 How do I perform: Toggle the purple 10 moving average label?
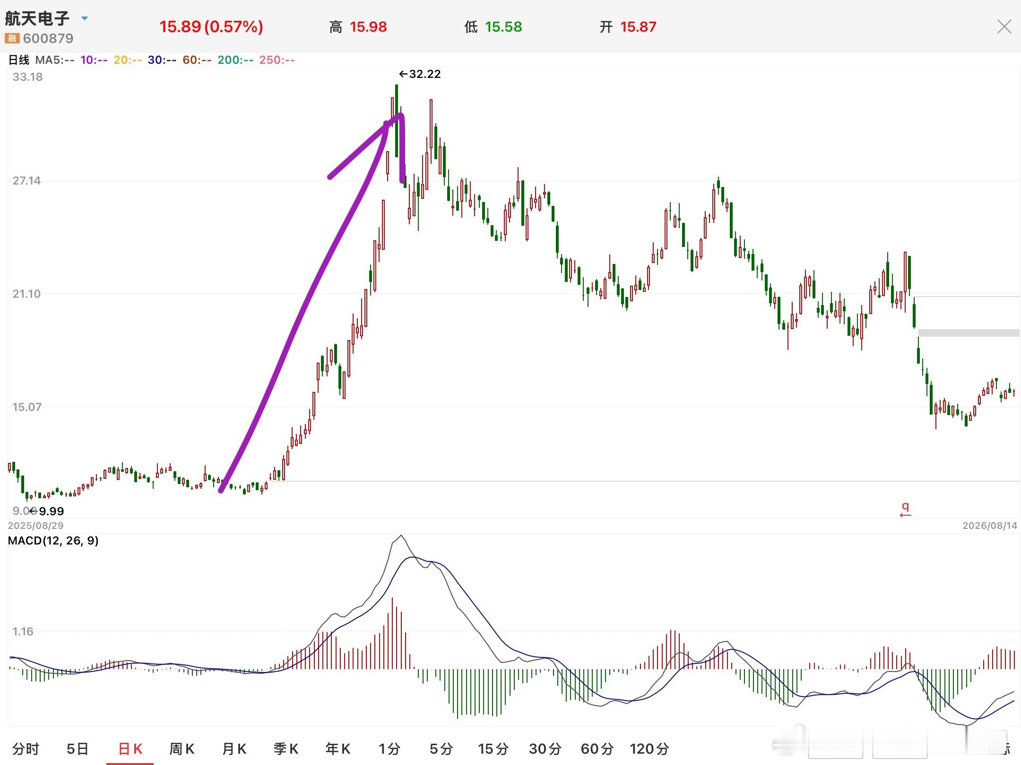pos(94,60)
